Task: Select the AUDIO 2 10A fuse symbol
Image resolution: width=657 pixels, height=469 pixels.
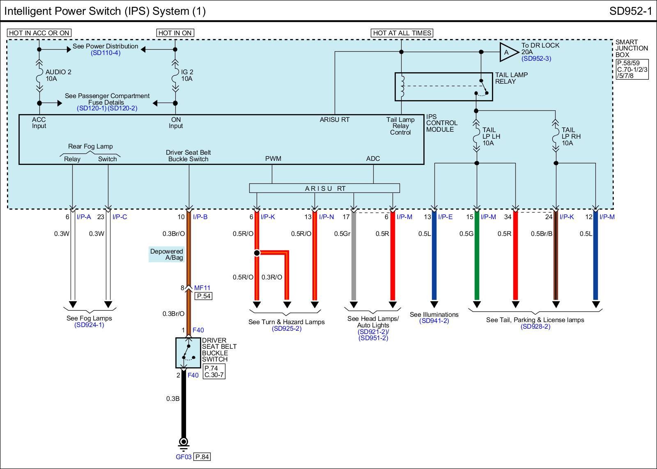Action: [x=39, y=75]
